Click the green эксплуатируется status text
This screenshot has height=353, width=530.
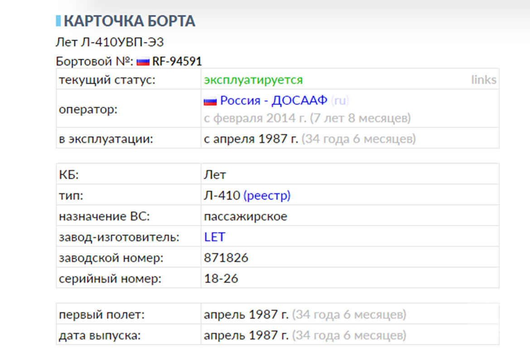pyautogui.click(x=253, y=80)
